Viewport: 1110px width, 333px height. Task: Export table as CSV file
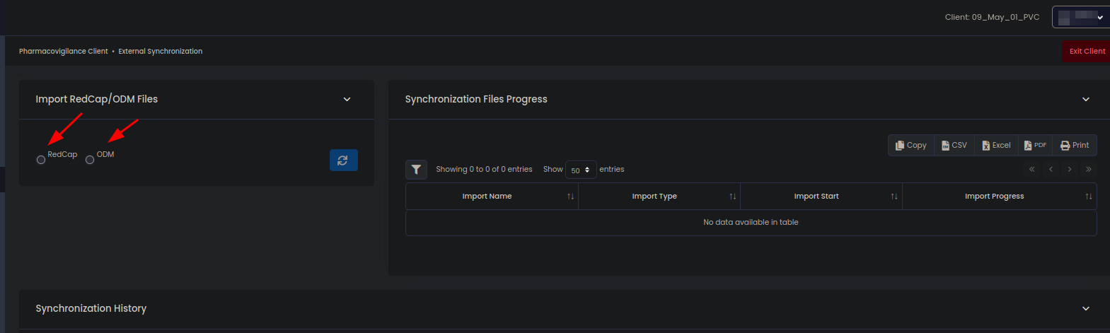pyautogui.click(x=954, y=145)
